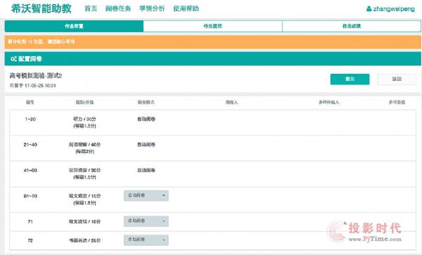422x255 pixels.
Task: Click the 完形填空 / 30分 cell
Action: [84, 171]
